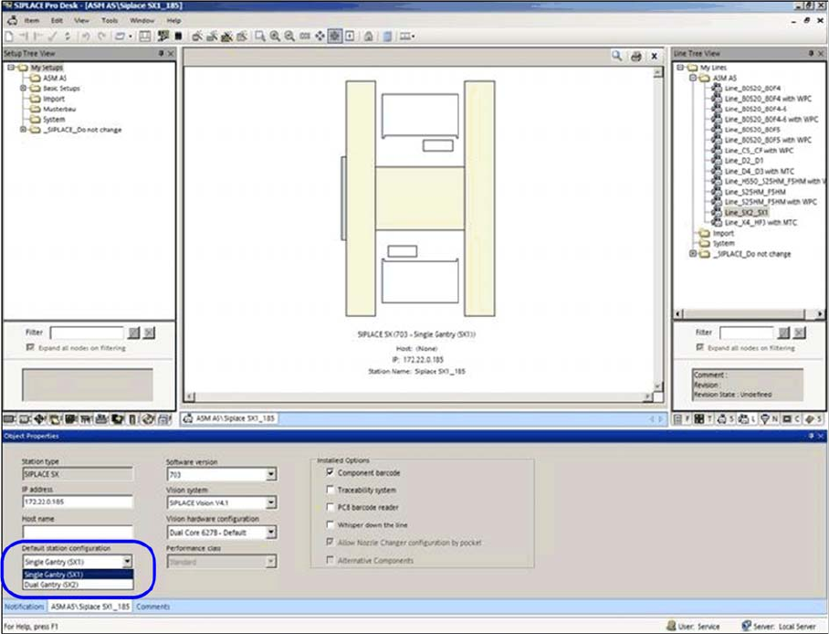The image size is (829, 634).
Task: Enable Traceability system checkbox
Action: pyautogui.click(x=330, y=490)
